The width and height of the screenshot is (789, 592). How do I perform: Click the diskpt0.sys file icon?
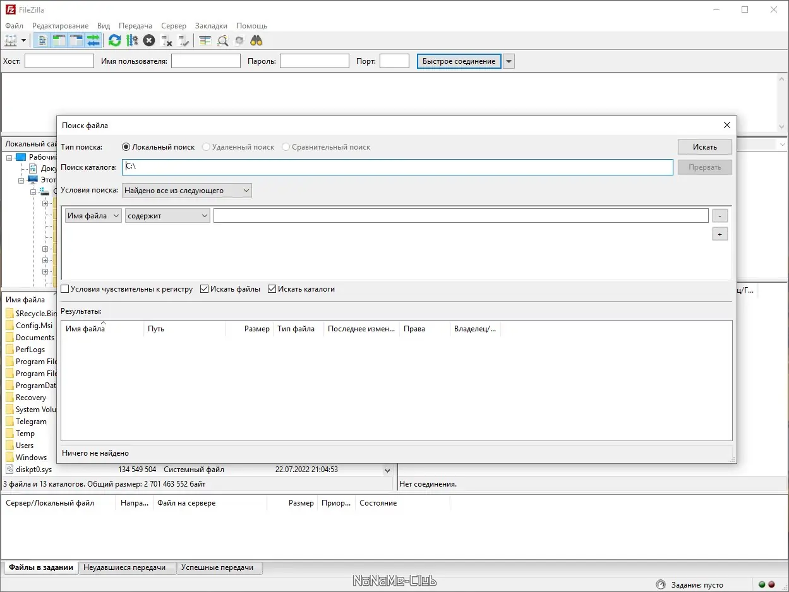(9, 469)
